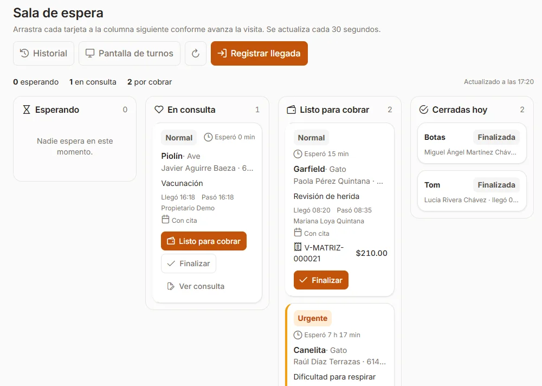Image resolution: width=542 pixels, height=386 pixels.
Task: Click Propietario Demo text
Action: click(x=188, y=208)
